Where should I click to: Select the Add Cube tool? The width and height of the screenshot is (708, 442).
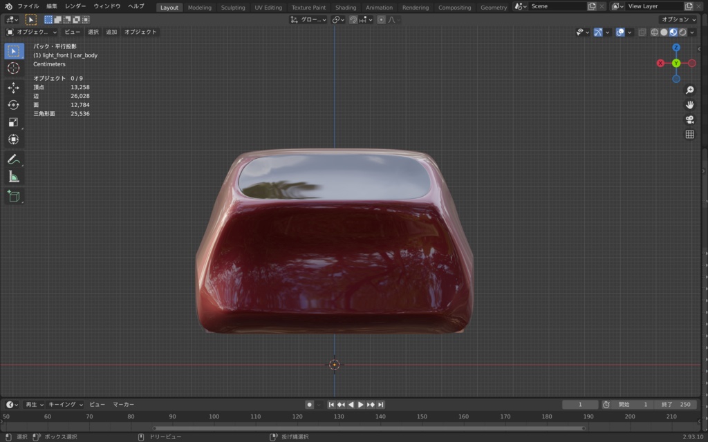[14, 196]
